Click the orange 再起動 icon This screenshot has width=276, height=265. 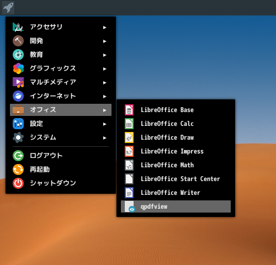(18, 169)
